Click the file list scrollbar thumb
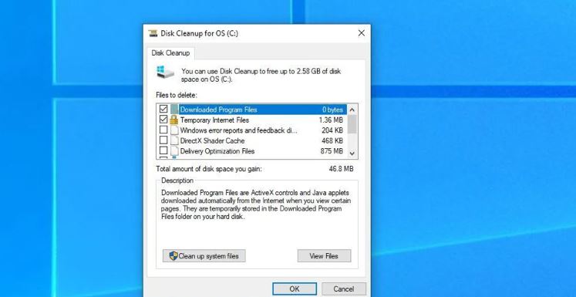The image size is (576, 297). [x=352, y=124]
